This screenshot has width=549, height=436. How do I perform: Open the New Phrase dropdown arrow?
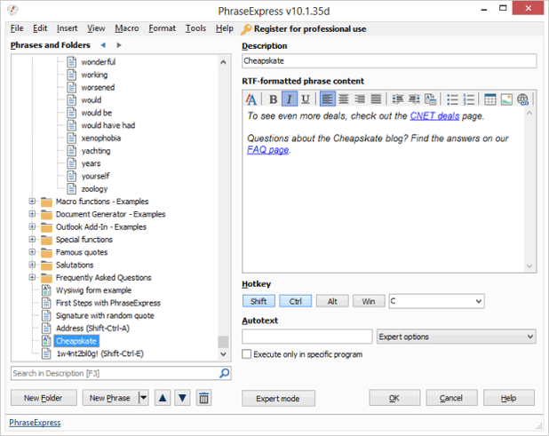click(x=143, y=398)
